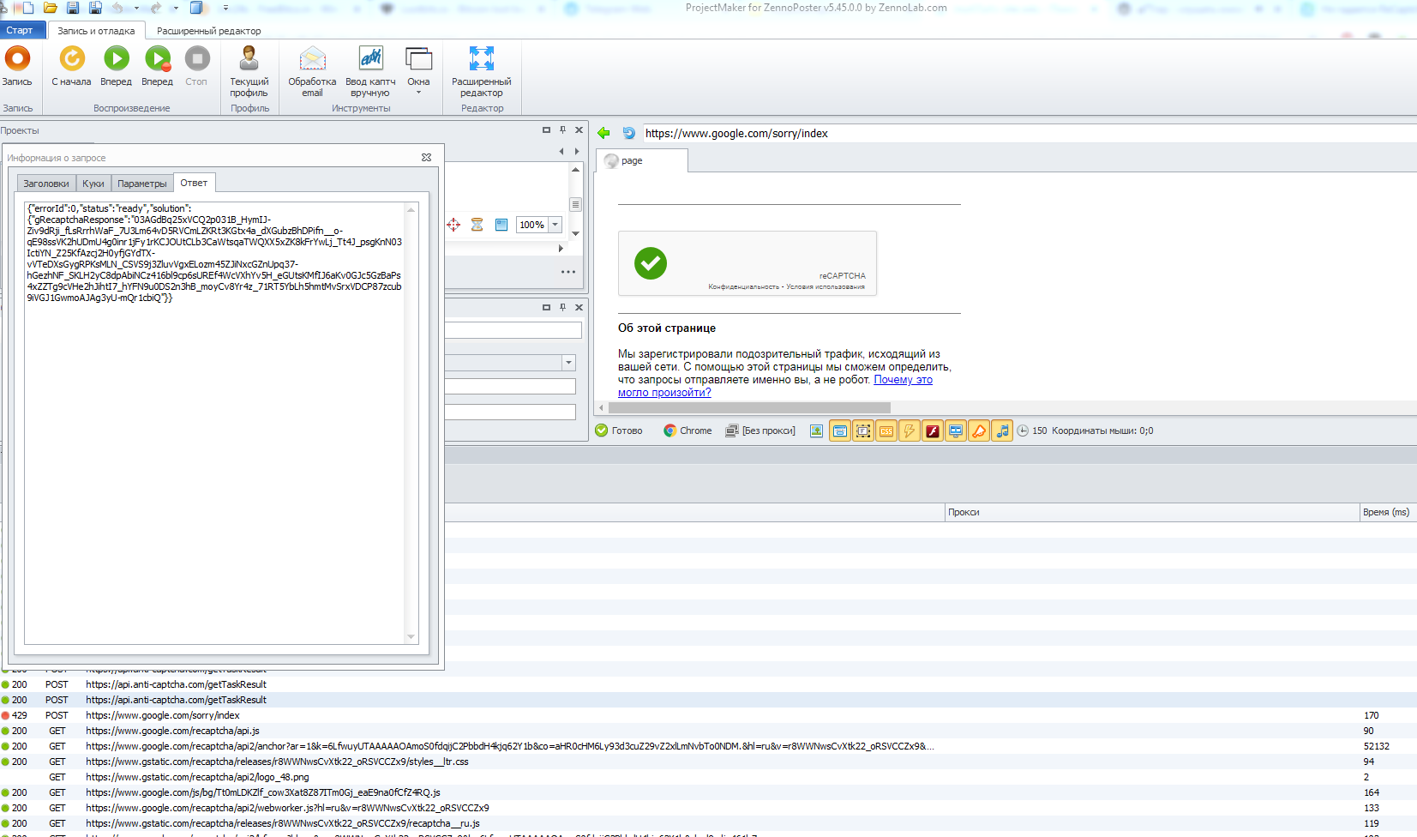Start recording with the Запись button
1417x837 pixels.
click(x=17, y=66)
